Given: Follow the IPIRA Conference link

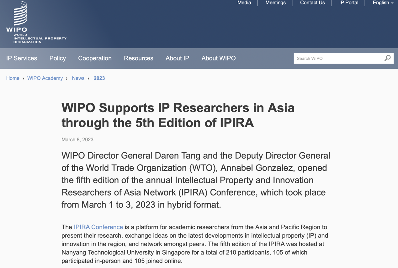Looking at the screenshot, I should (98, 227).
